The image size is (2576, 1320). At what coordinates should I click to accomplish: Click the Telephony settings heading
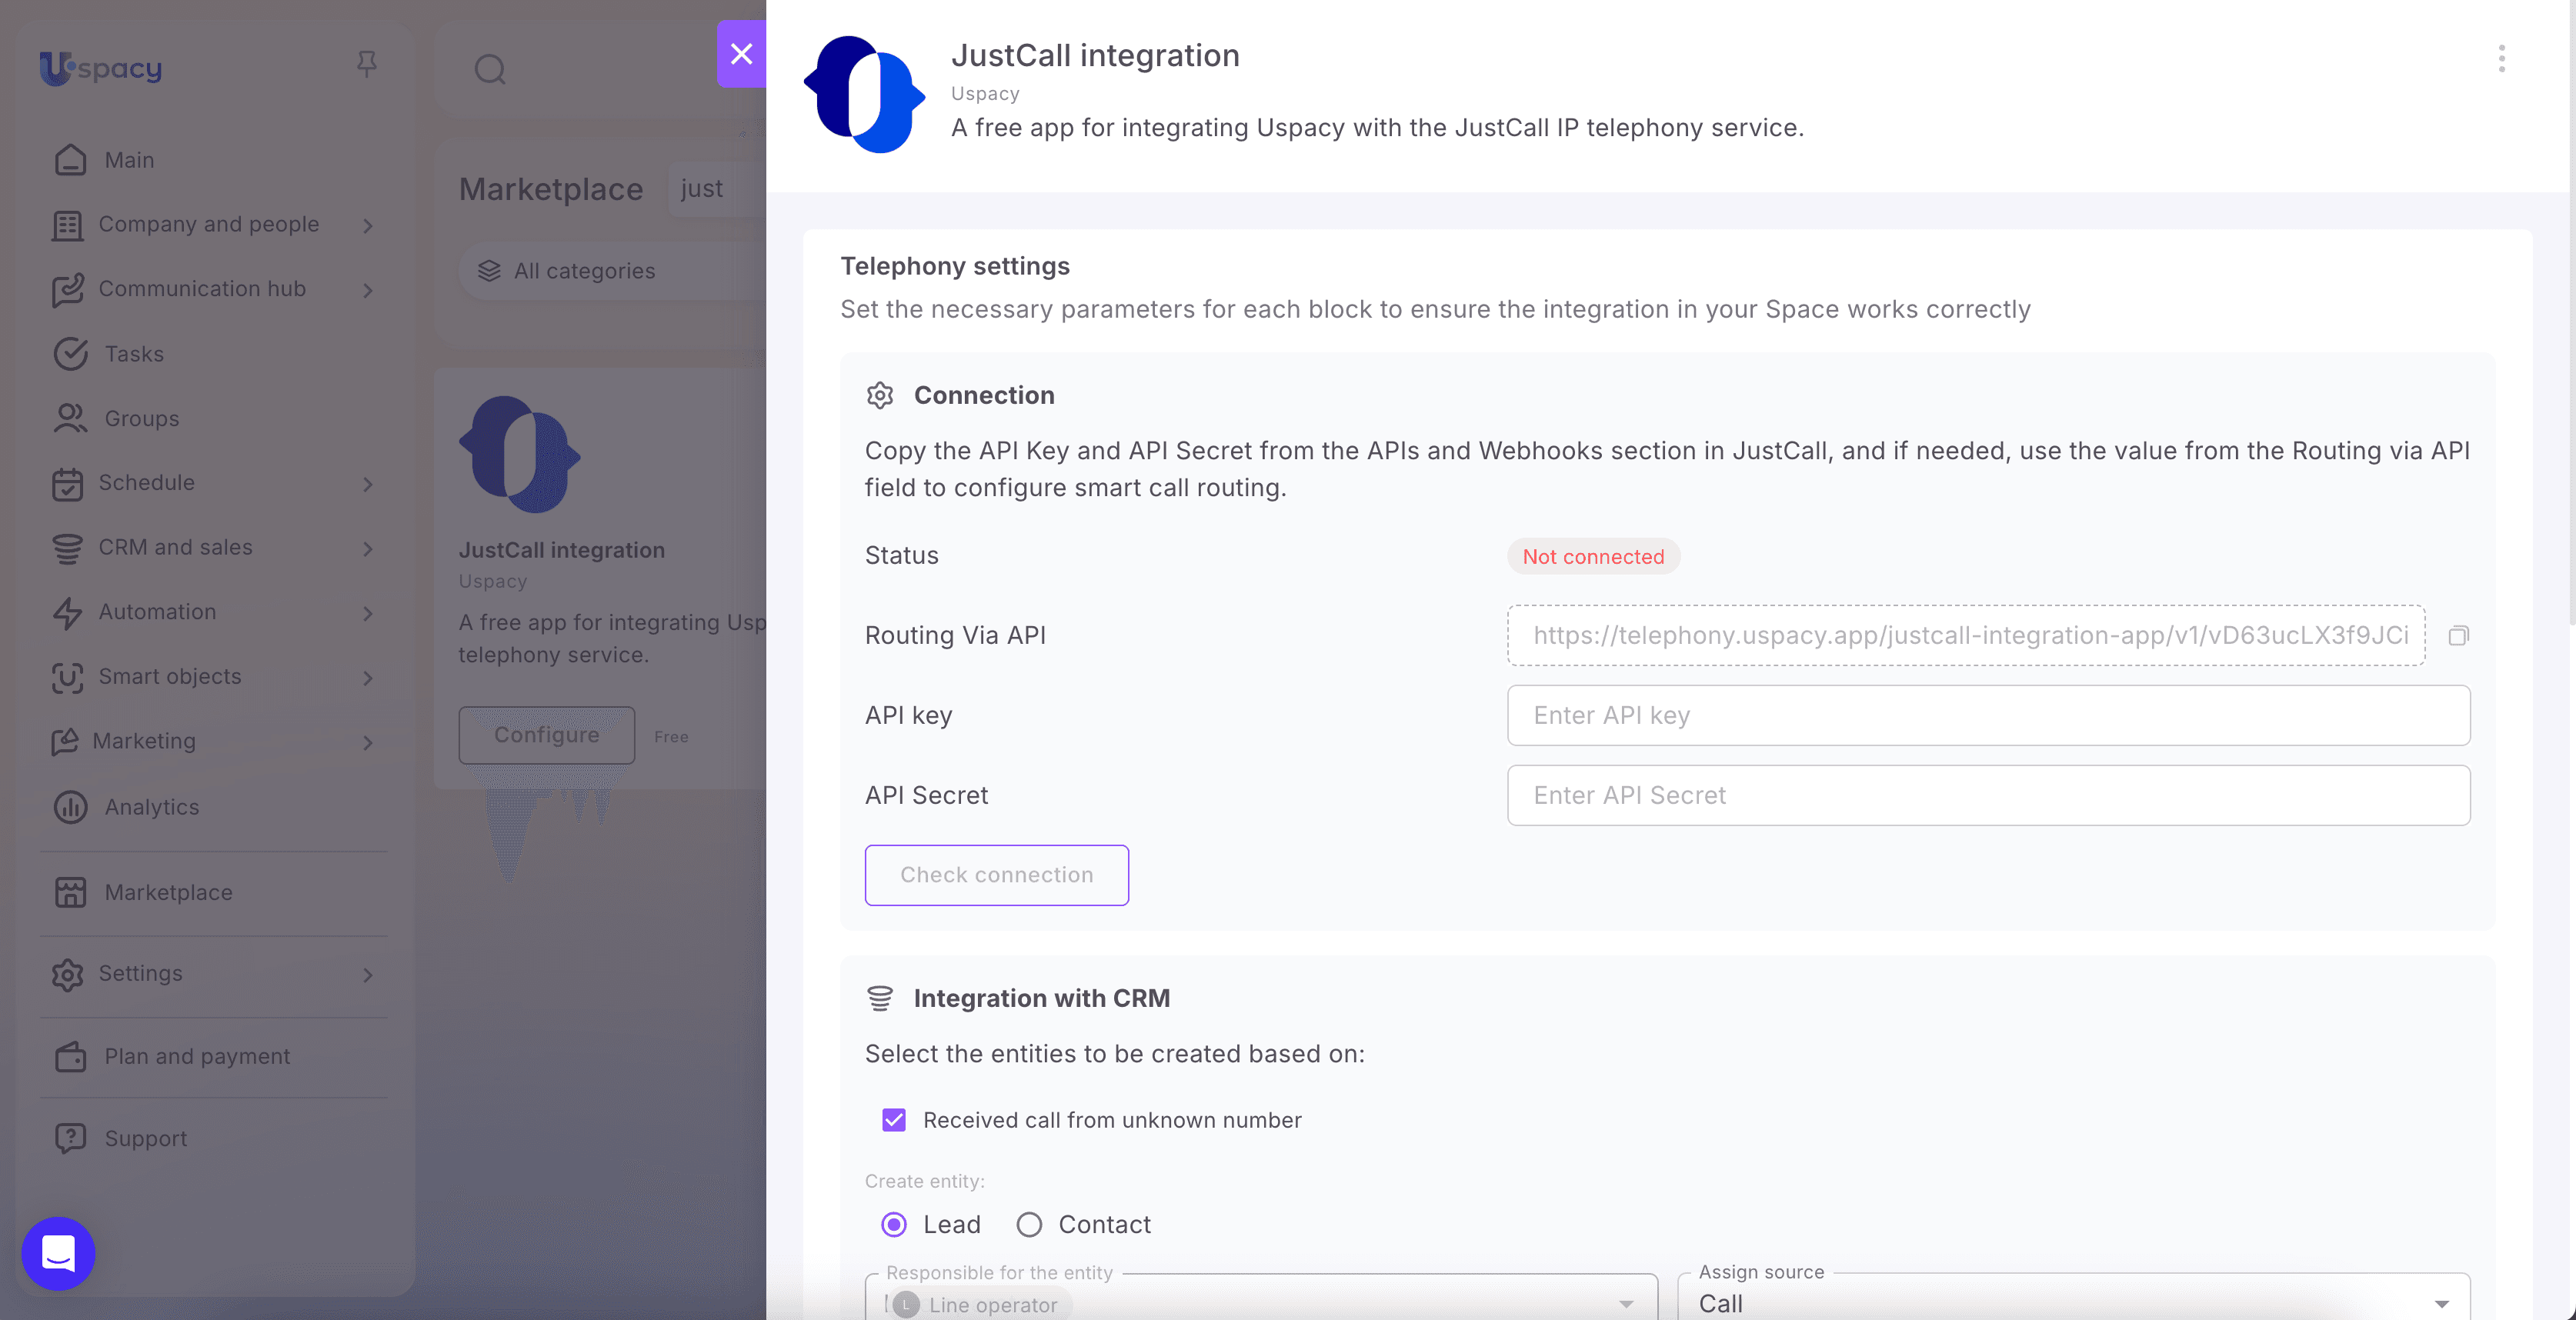click(955, 266)
